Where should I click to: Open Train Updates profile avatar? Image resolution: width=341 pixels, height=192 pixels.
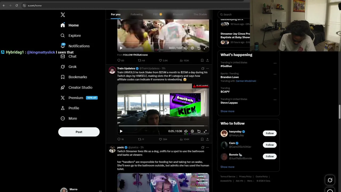point(112,70)
